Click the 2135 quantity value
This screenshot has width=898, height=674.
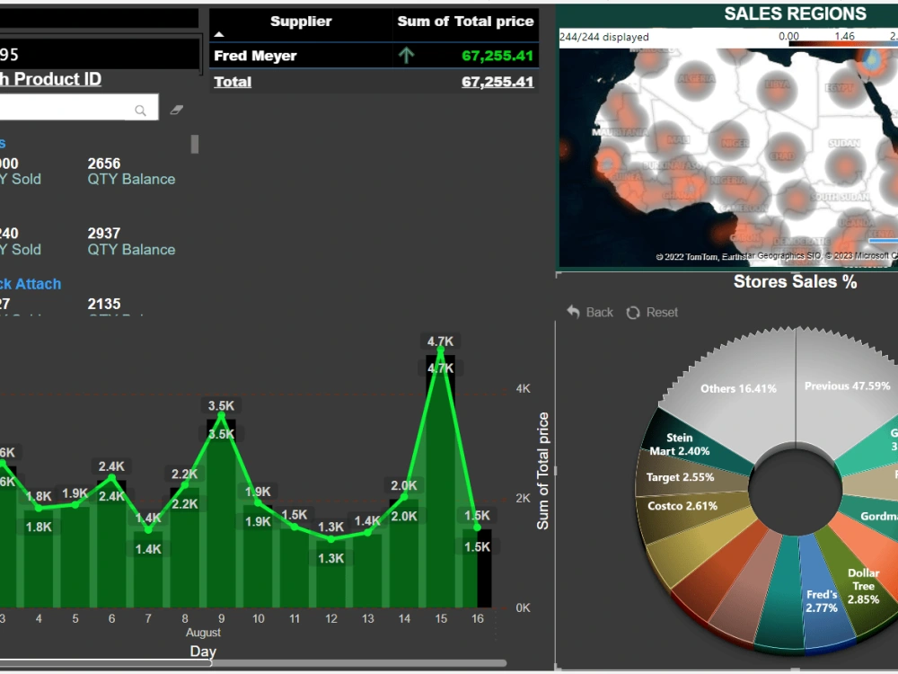104,304
